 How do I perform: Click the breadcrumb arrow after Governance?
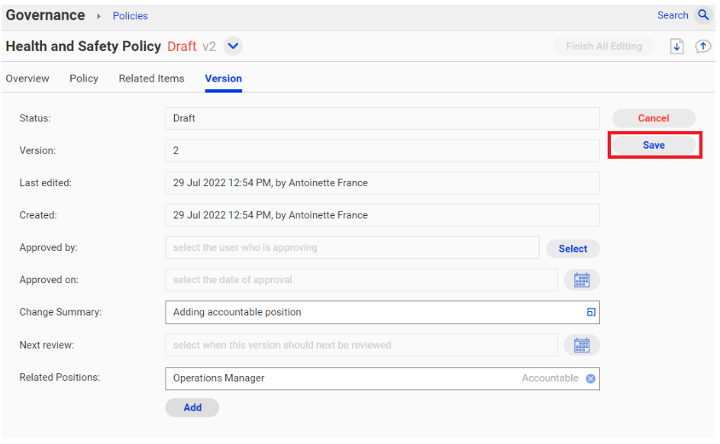point(98,16)
